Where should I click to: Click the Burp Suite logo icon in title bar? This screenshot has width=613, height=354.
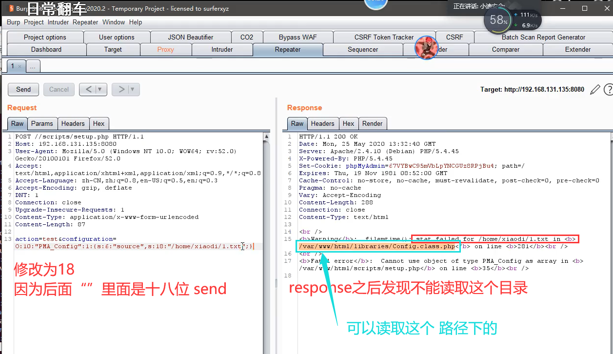pos(11,8)
